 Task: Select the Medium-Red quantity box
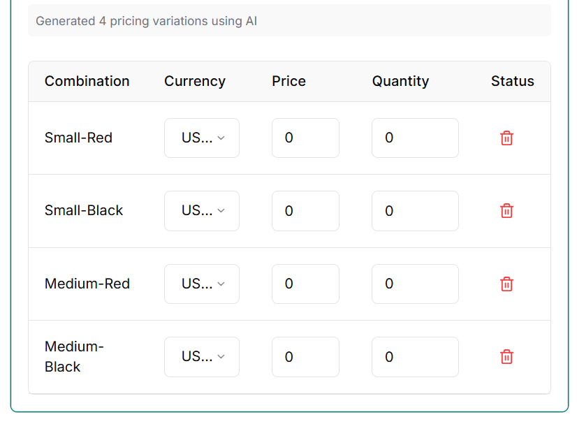pyautogui.click(x=415, y=284)
